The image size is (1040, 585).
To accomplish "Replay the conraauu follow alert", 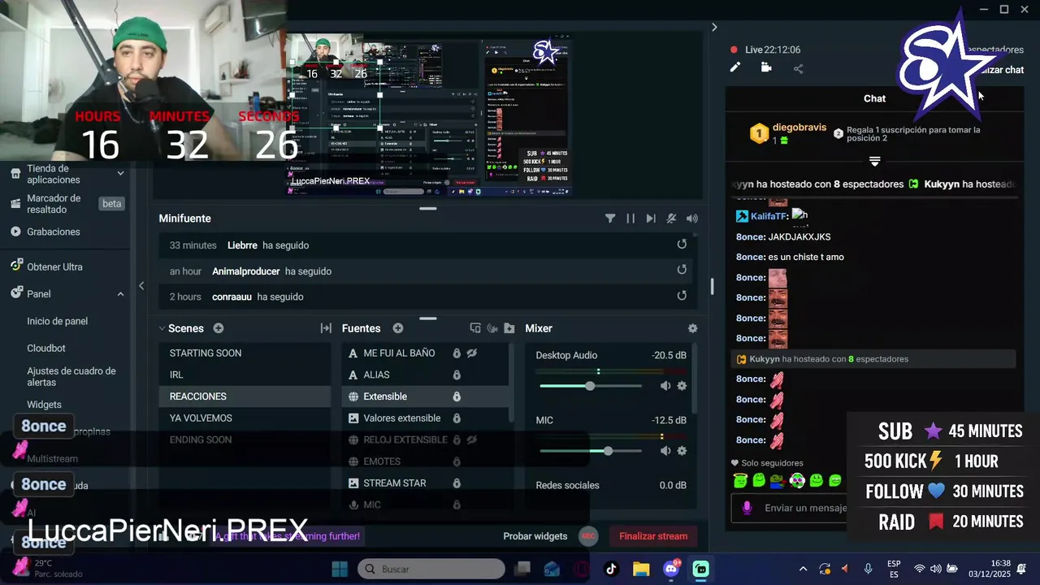I will [682, 296].
